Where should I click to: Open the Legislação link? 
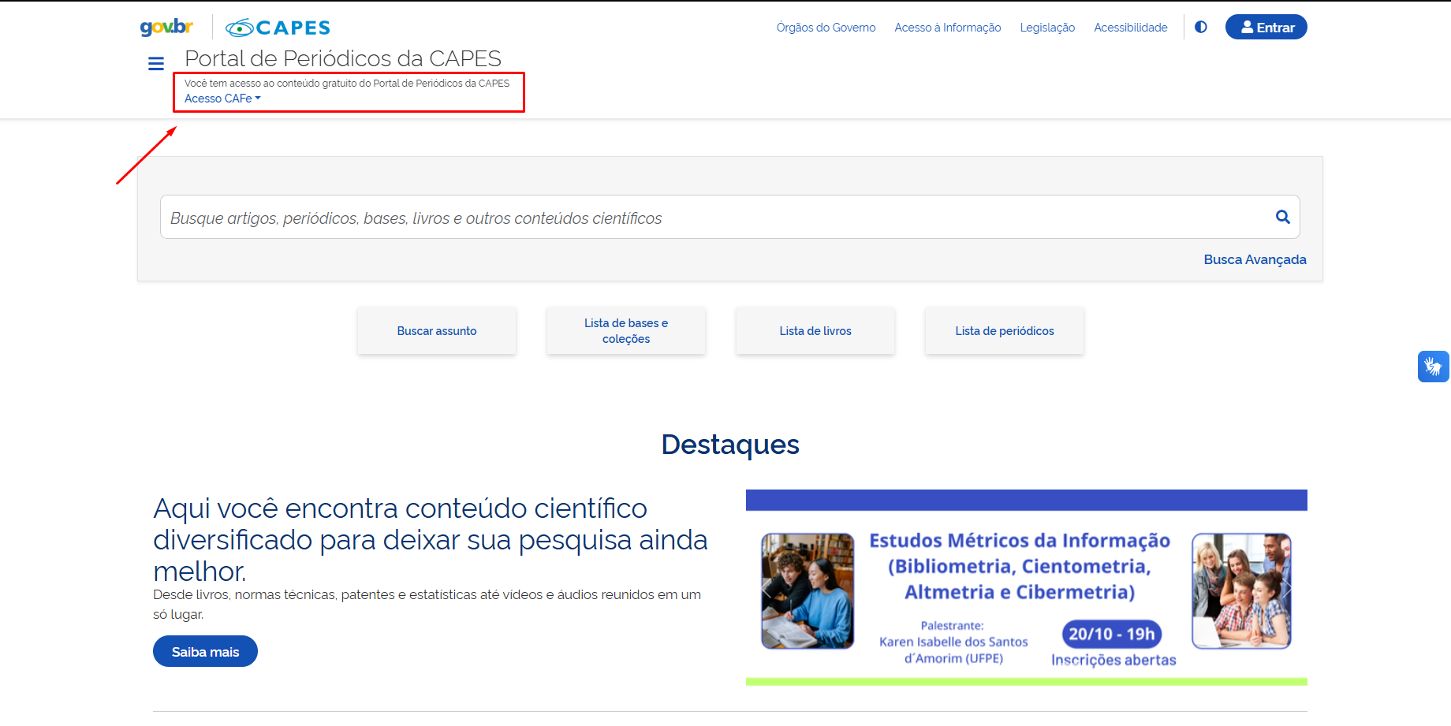point(1047,28)
